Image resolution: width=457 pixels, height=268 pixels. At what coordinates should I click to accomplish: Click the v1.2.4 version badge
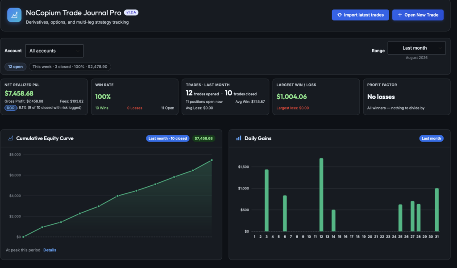[x=131, y=12]
